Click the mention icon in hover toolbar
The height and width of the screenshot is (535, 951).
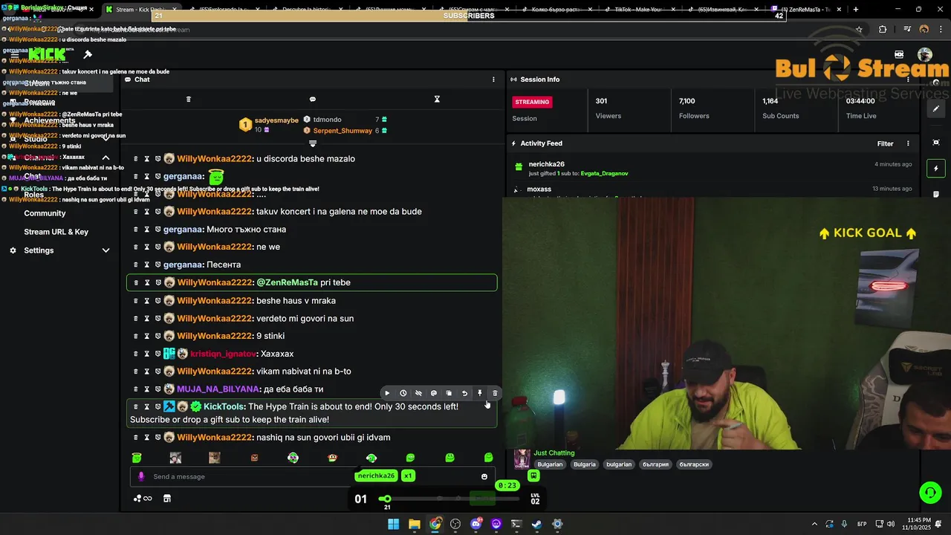[434, 393]
